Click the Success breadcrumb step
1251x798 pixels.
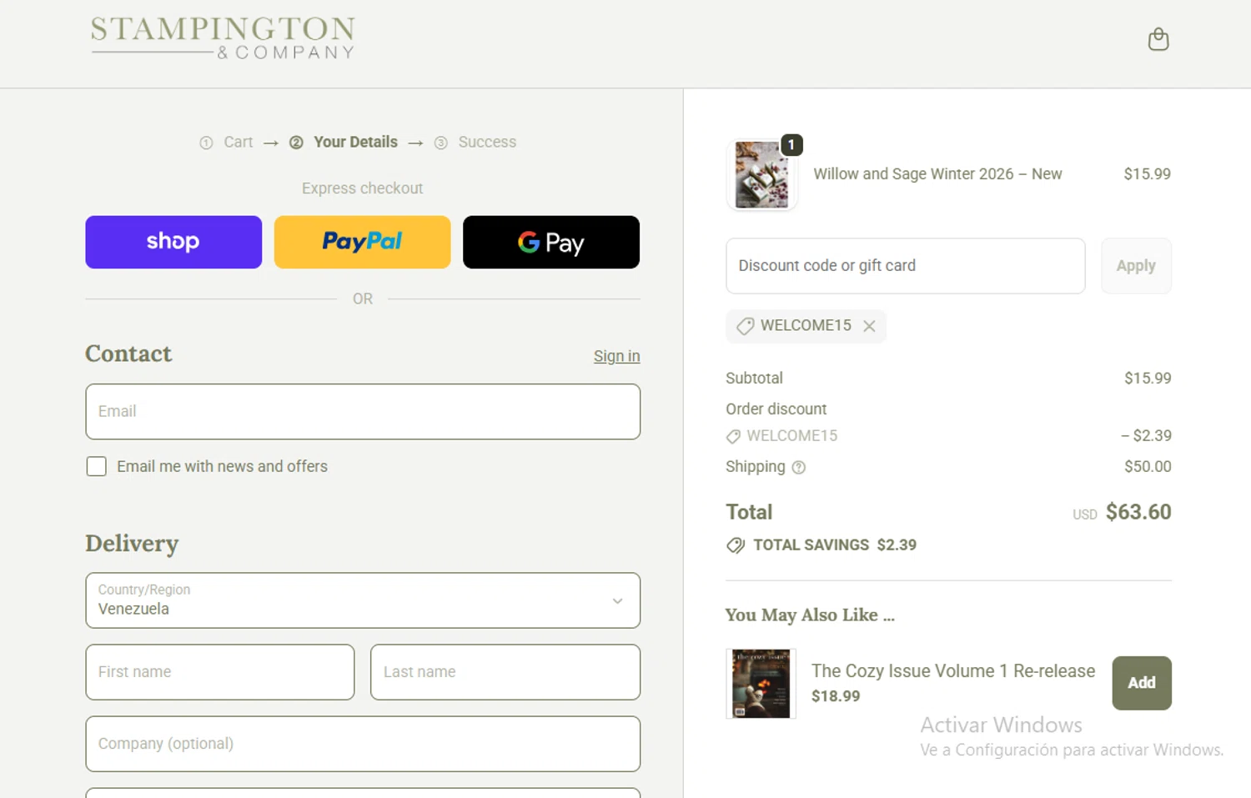tap(487, 142)
